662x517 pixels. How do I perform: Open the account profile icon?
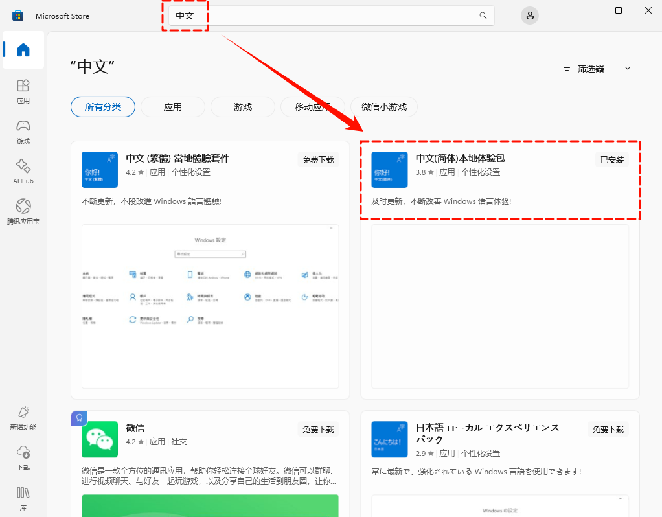[x=529, y=15]
